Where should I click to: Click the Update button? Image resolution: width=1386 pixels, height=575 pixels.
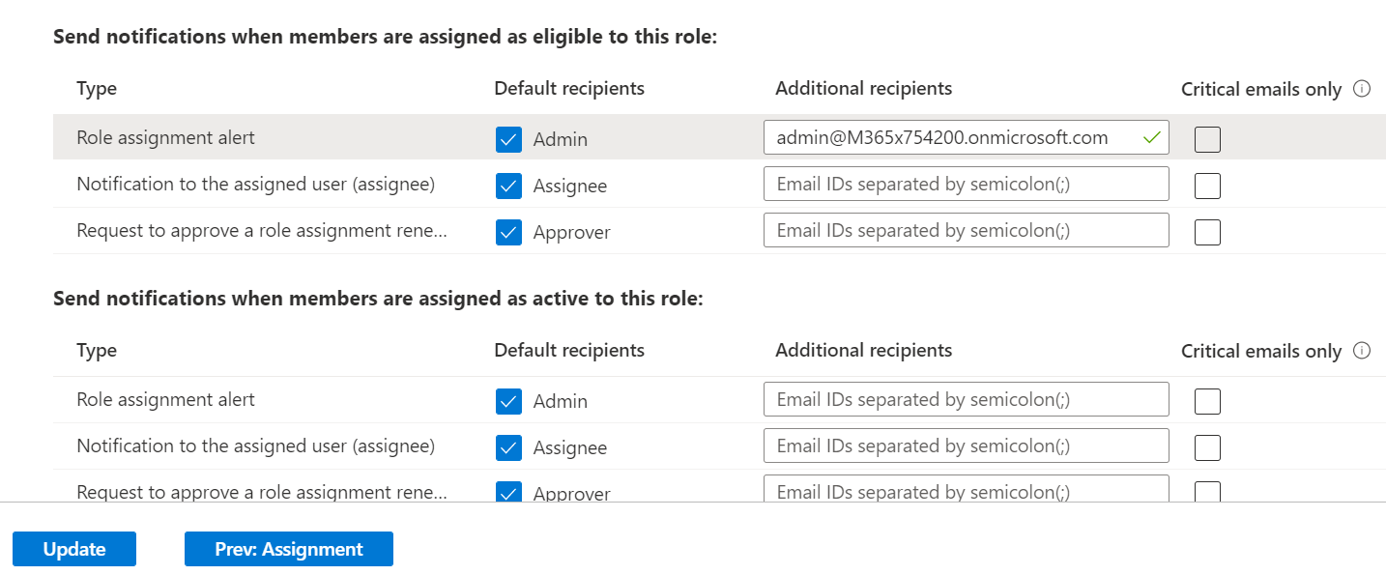[74, 549]
